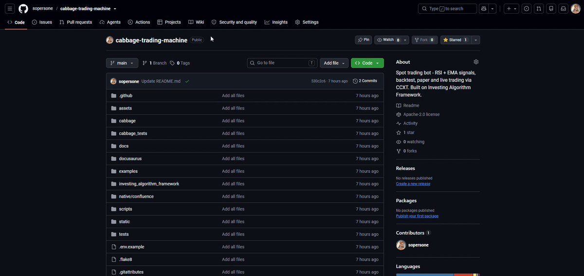Click the .flake8 file icon
The height and width of the screenshot is (276, 584).
[x=114, y=259]
